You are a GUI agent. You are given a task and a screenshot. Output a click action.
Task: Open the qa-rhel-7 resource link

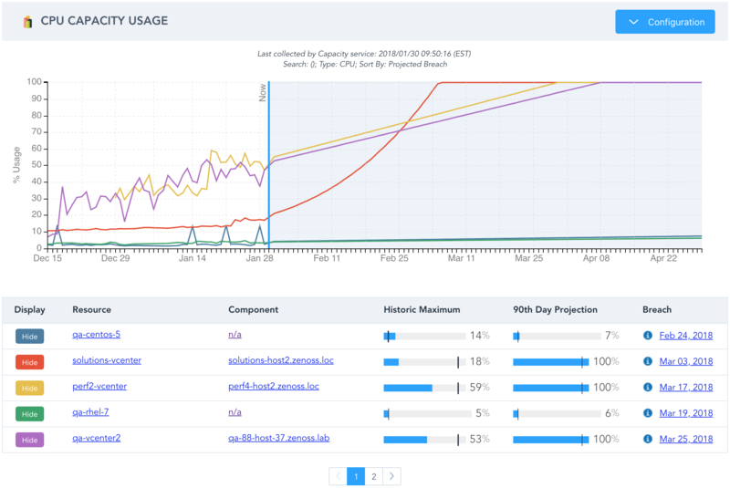click(90, 412)
